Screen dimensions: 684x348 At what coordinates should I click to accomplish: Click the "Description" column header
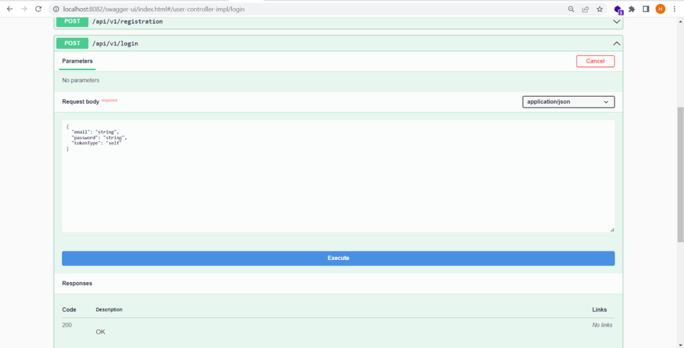109,310
